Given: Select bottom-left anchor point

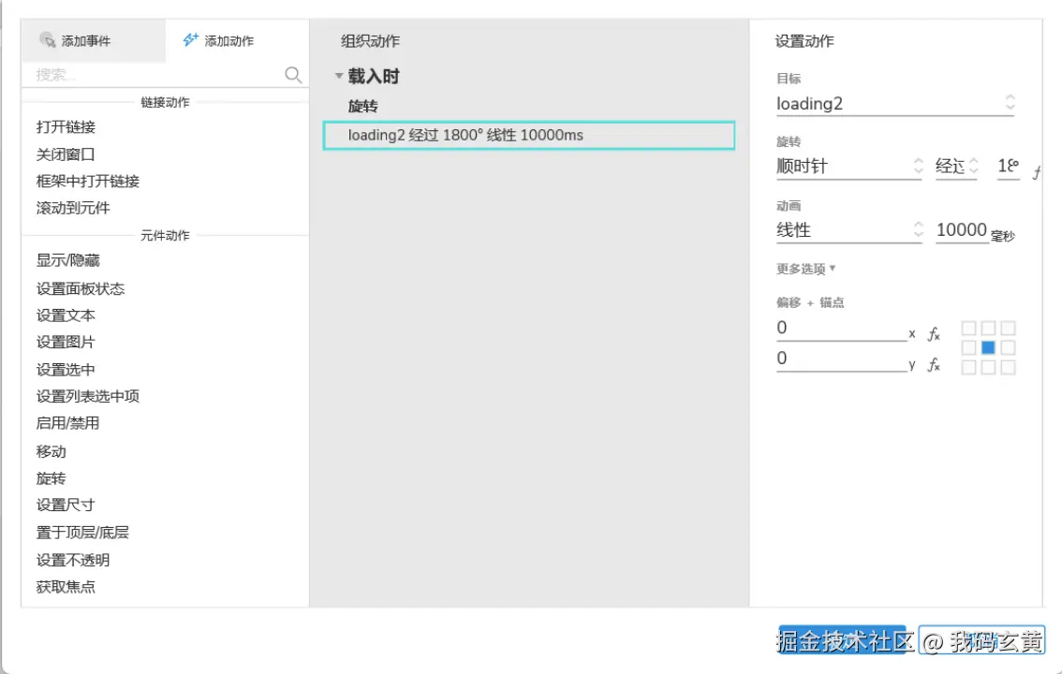Looking at the screenshot, I should pyautogui.click(x=968, y=368).
